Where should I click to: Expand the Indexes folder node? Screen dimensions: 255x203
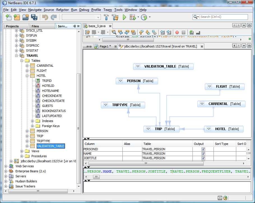tap(32, 121)
